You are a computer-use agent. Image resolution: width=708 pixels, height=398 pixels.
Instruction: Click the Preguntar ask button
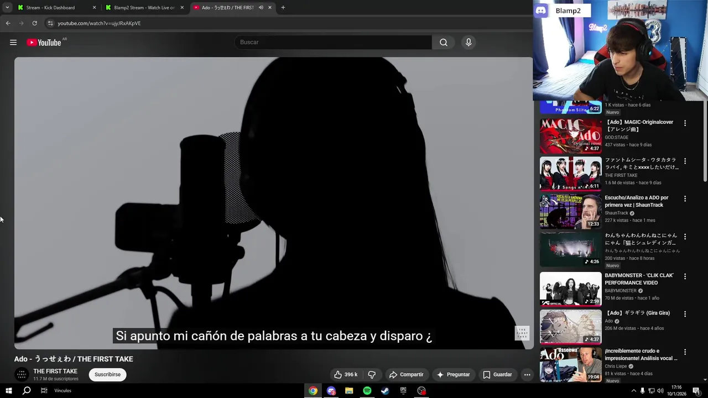(453, 375)
